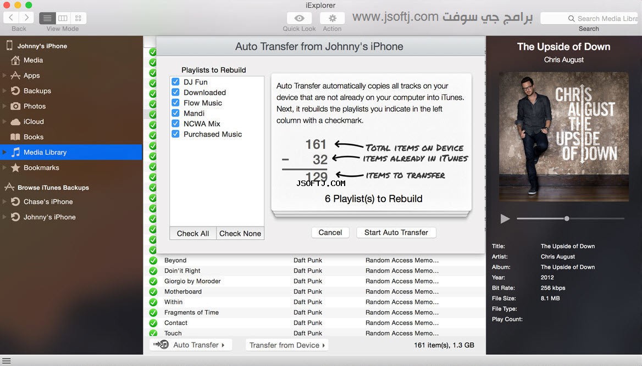Select the Doin'it Right track
The height and width of the screenshot is (366, 642).
pyautogui.click(x=314, y=271)
